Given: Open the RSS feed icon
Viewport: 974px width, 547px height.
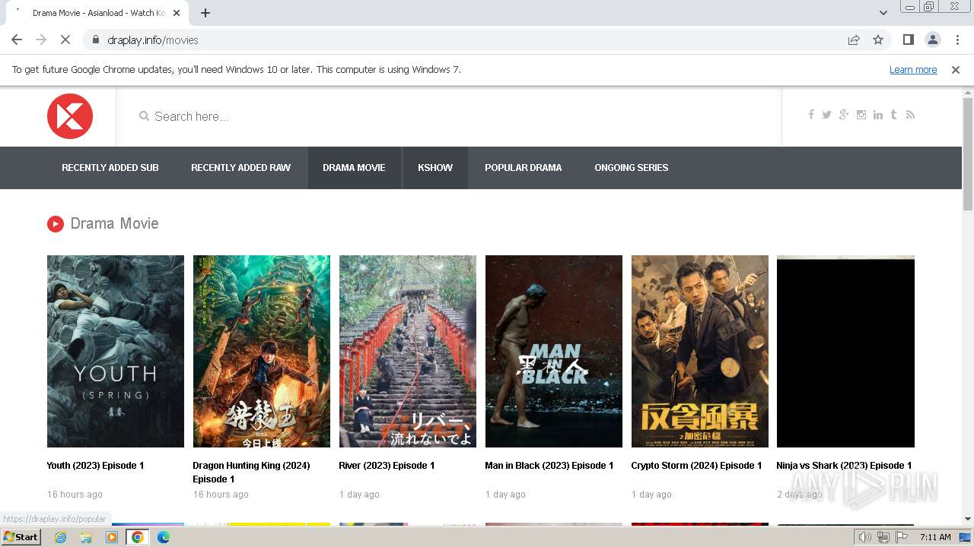Looking at the screenshot, I should 910,115.
